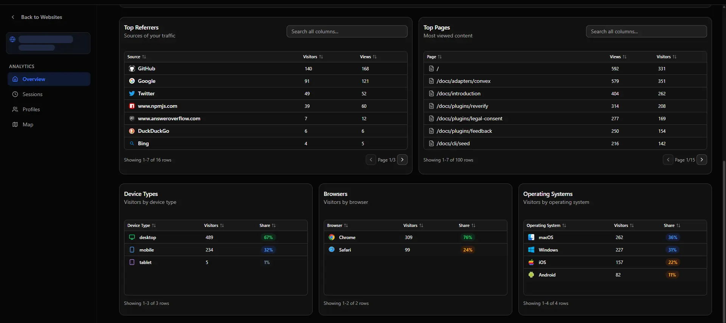Click the Sessions clock icon
This screenshot has width=726, height=323.
[x=15, y=94]
